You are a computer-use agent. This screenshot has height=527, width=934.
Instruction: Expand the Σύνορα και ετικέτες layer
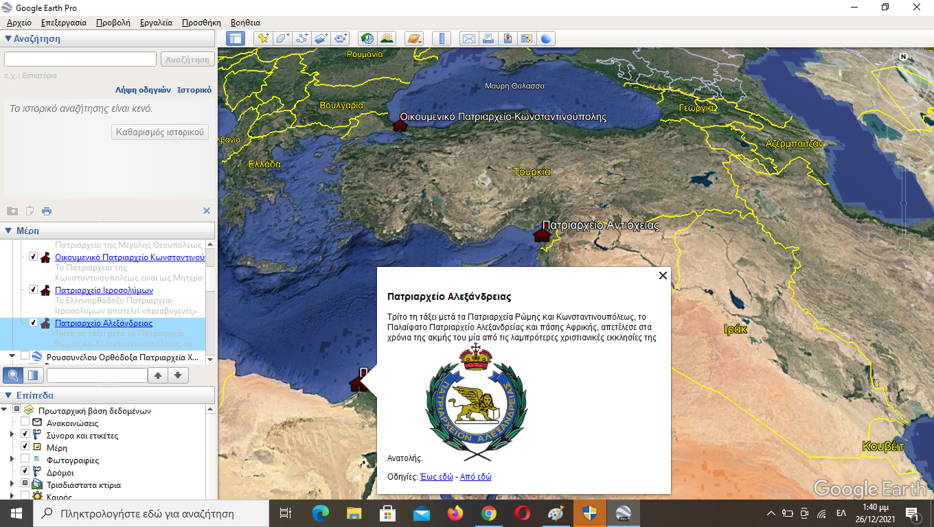click(x=12, y=435)
